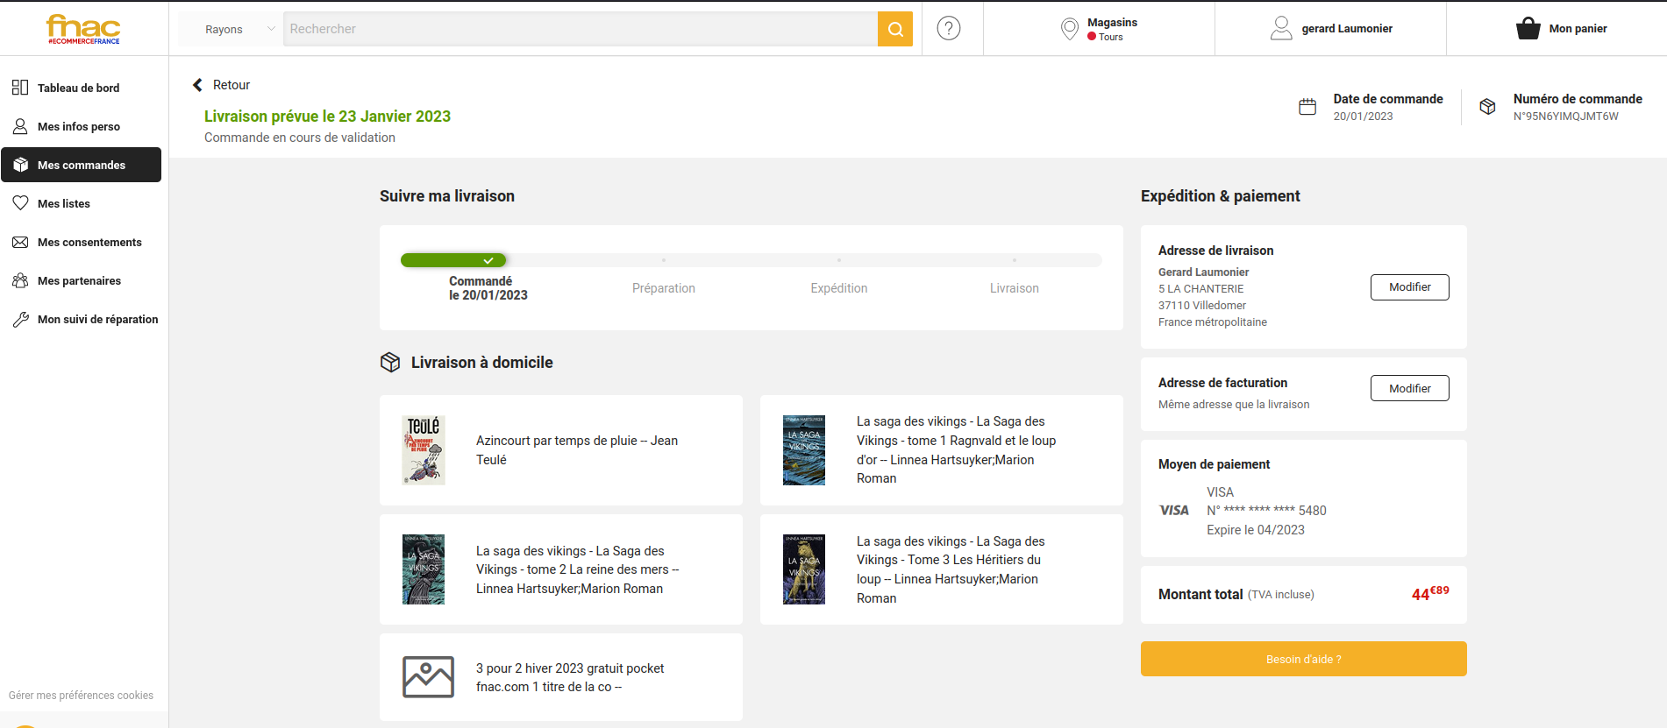Click Modifier for Adresse de facturation
This screenshot has width=1667, height=728.
click(1409, 388)
